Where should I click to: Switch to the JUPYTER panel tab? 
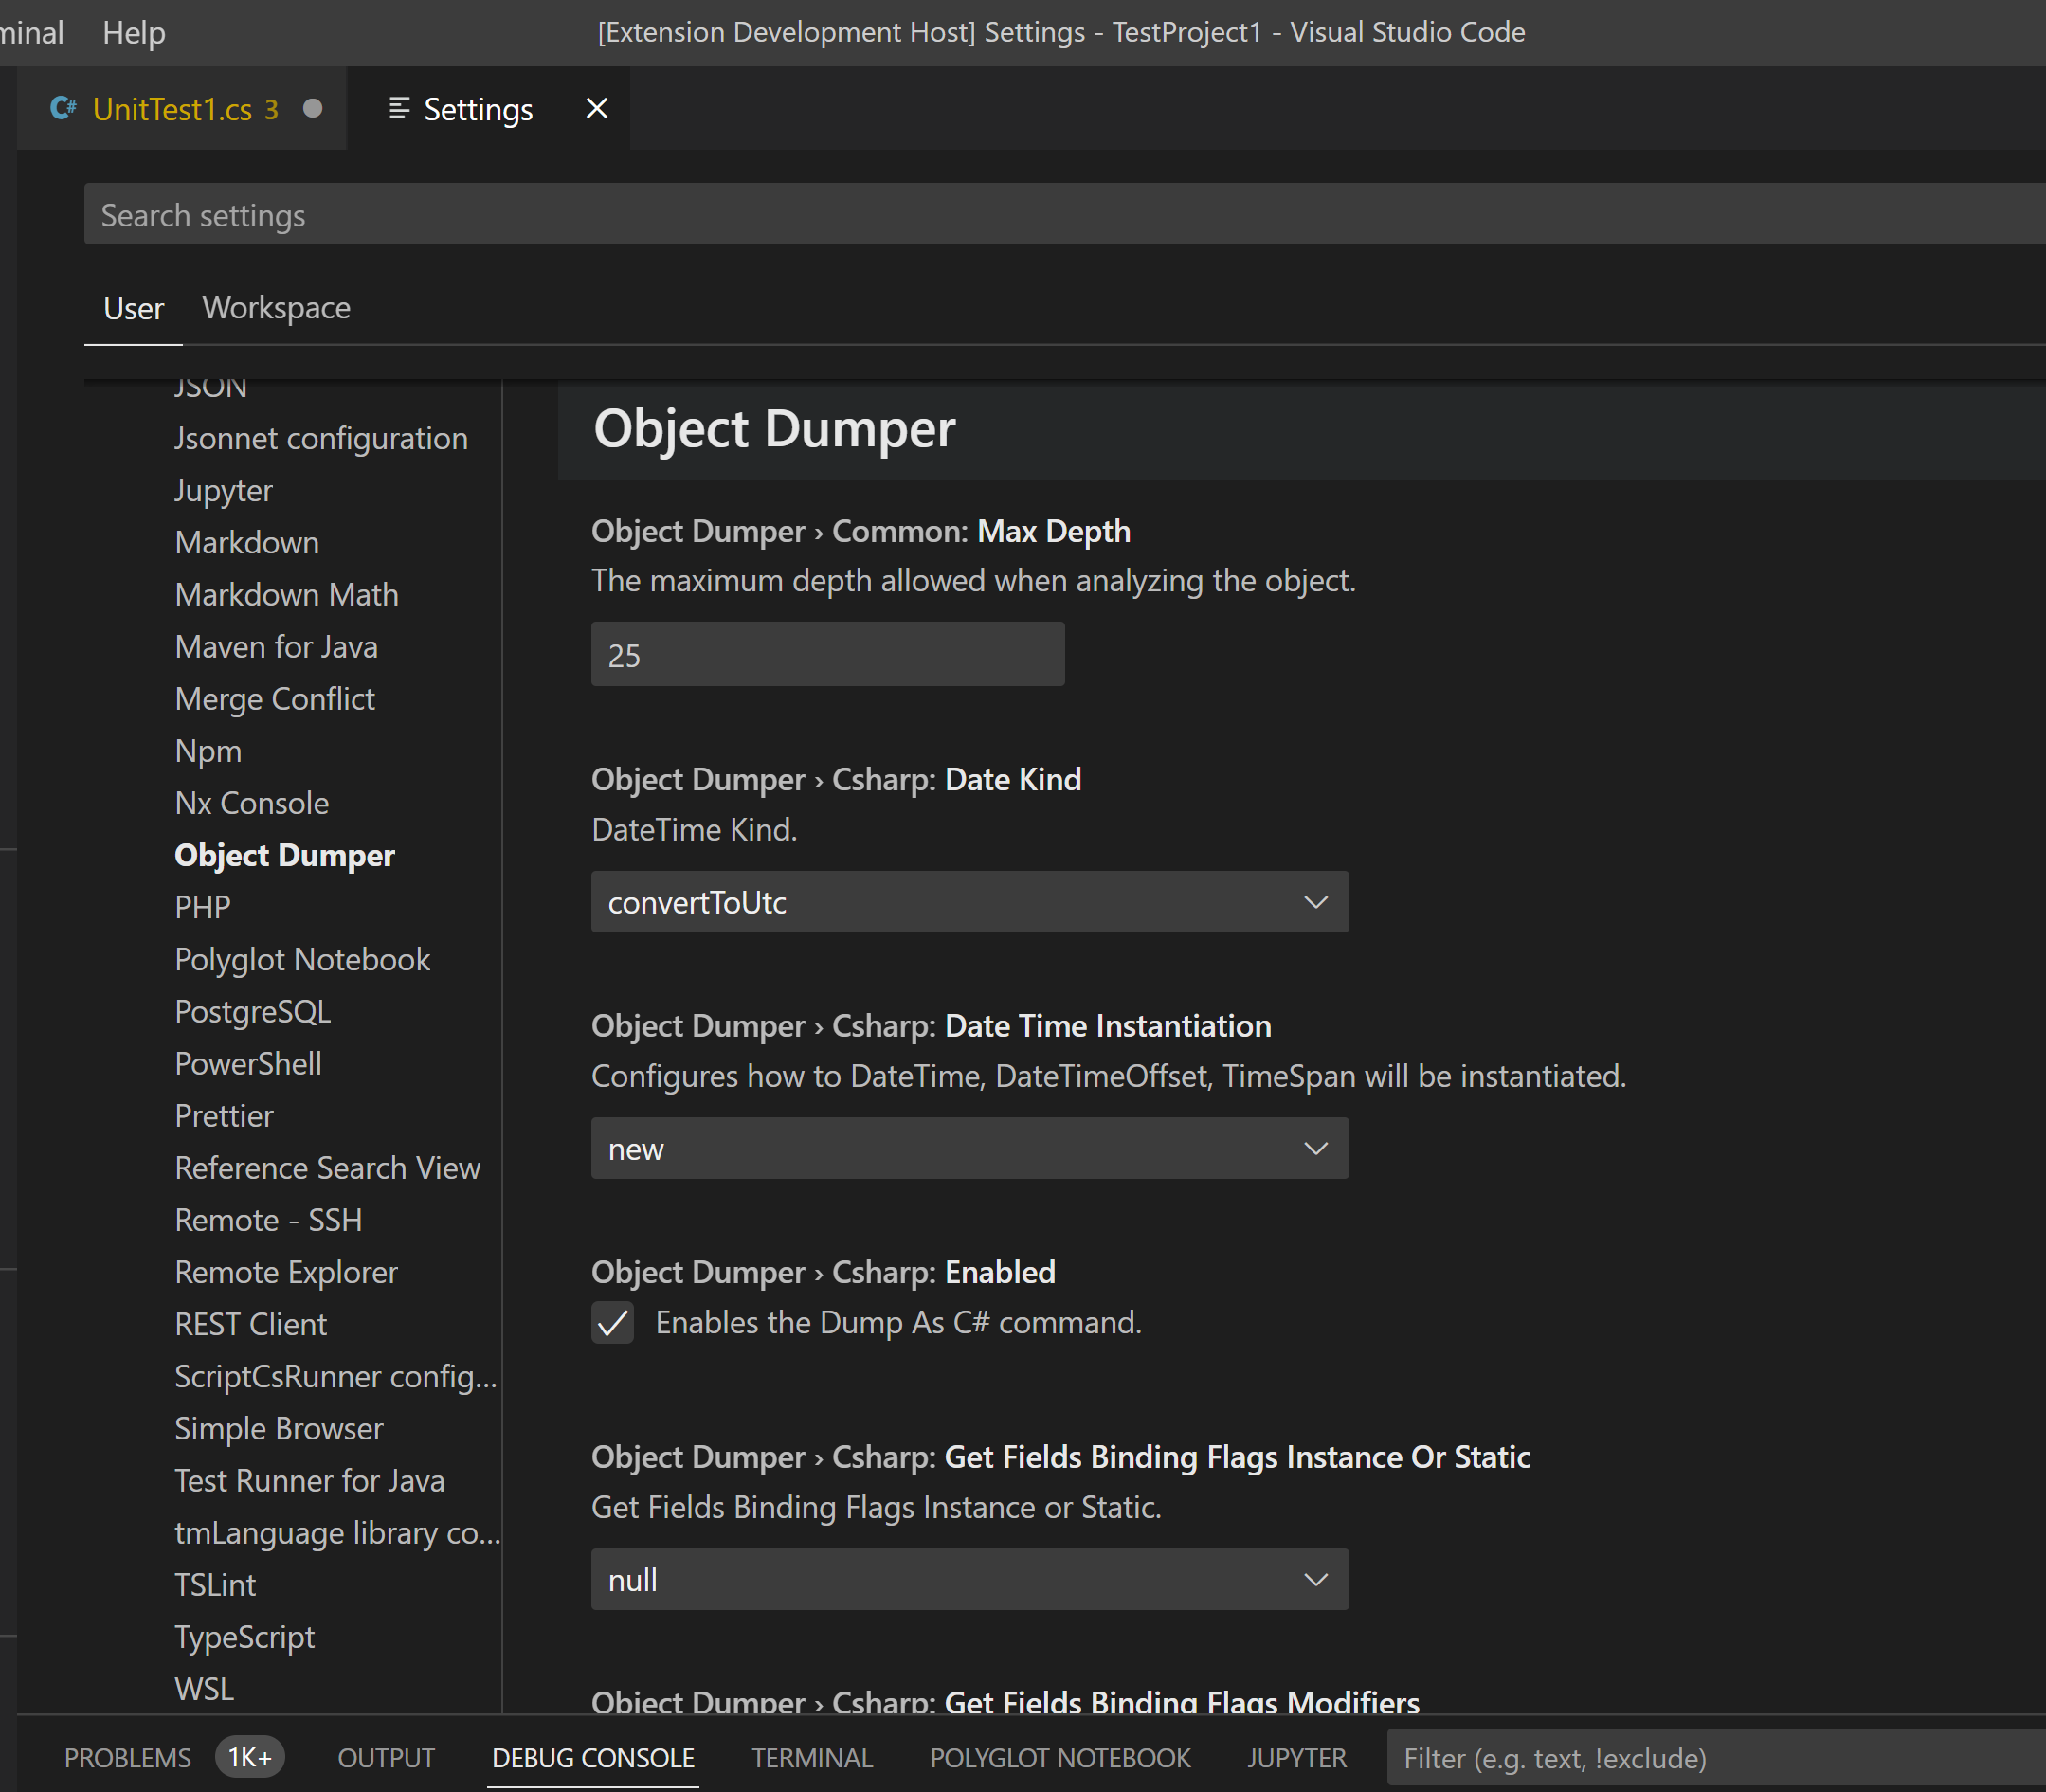click(1295, 1757)
